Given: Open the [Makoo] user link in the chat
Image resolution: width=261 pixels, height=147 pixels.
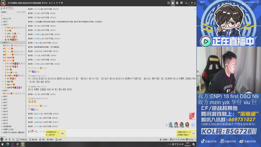Looking at the screenshot, I should tap(37, 118).
